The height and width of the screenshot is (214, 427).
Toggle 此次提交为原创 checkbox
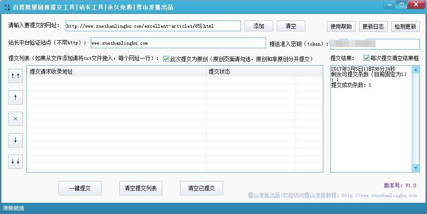click(x=166, y=59)
